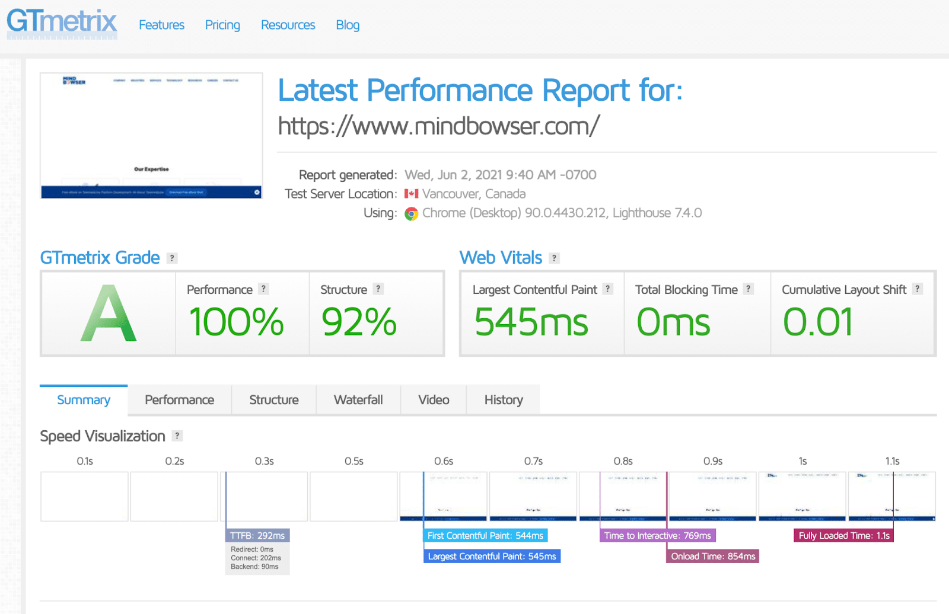Image resolution: width=949 pixels, height=614 pixels.
Task: View the History tab
Action: pos(503,399)
